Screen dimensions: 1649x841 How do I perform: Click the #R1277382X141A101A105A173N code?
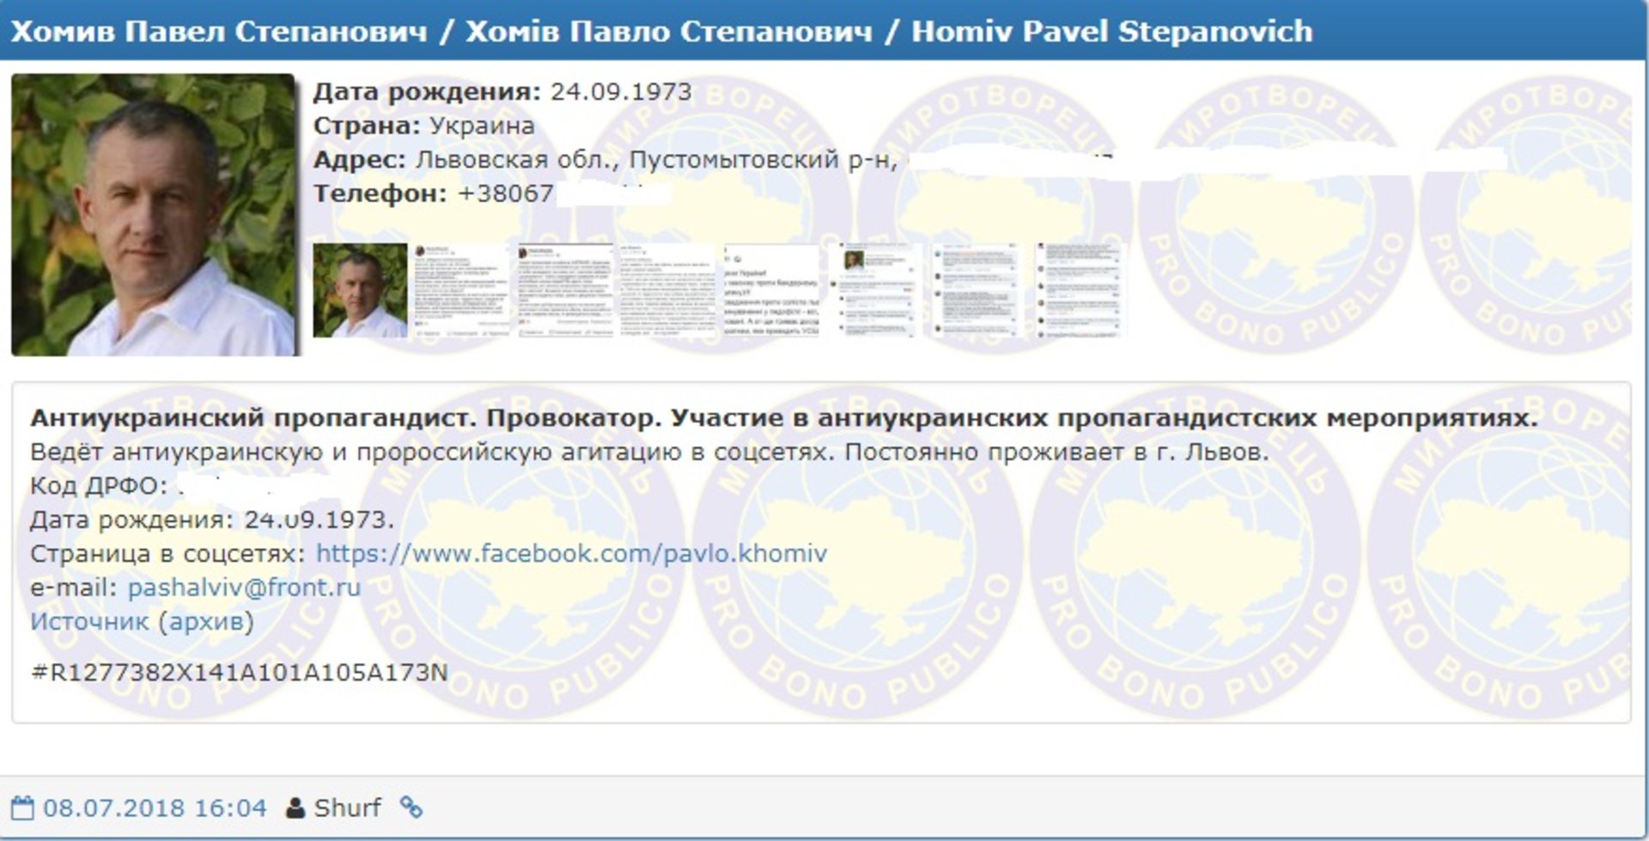pos(239,672)
